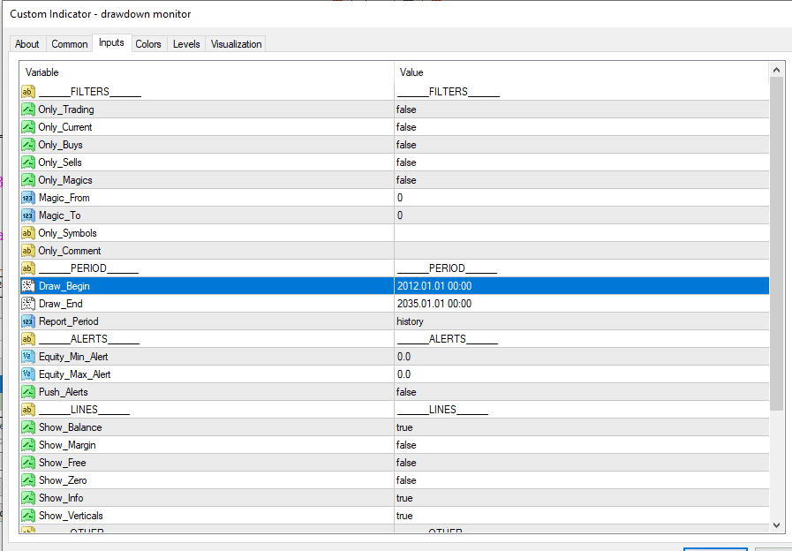This screenshot has width=792, height=551.
Task: Click the bool icon beside Only_Magics
Action: click(28, 180)
